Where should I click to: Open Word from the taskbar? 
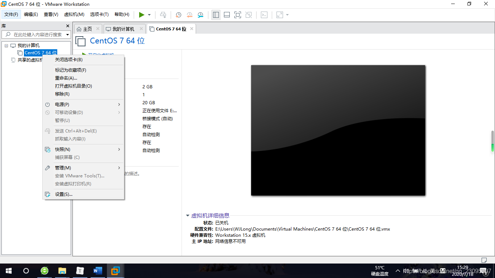click(98, 271)
